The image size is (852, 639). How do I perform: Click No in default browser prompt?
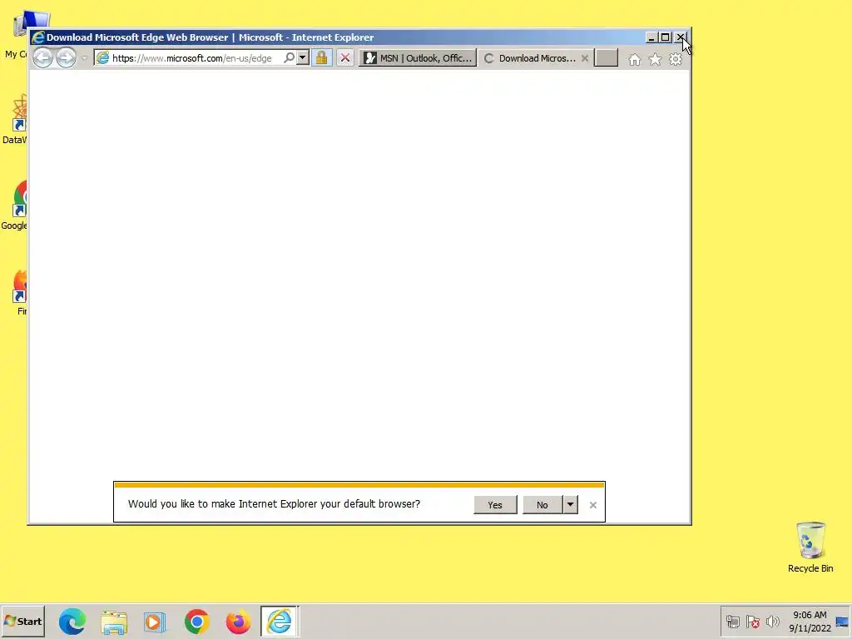[542, 505]
